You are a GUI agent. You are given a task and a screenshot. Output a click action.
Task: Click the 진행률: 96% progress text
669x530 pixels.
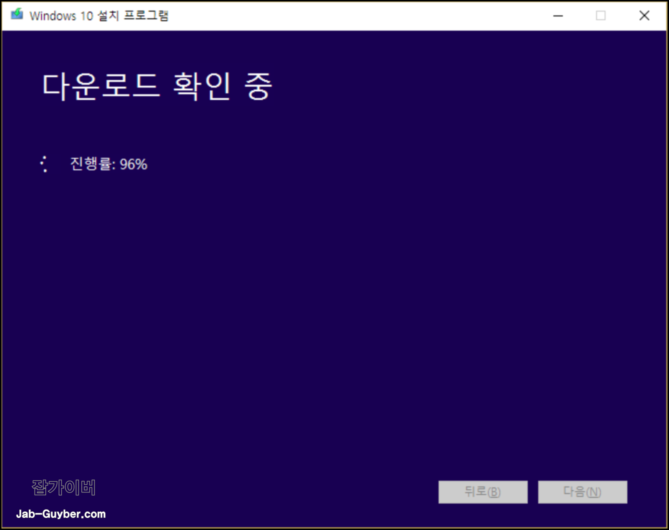coord(109,164)
